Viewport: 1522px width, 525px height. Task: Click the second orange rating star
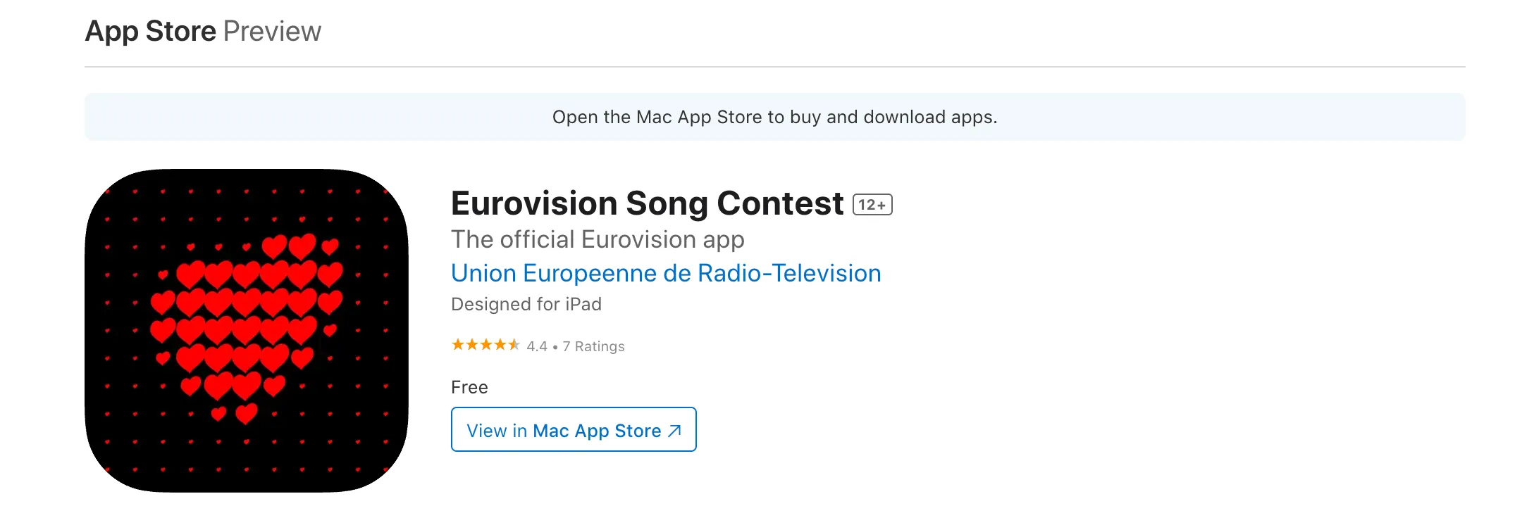point(472,345)
